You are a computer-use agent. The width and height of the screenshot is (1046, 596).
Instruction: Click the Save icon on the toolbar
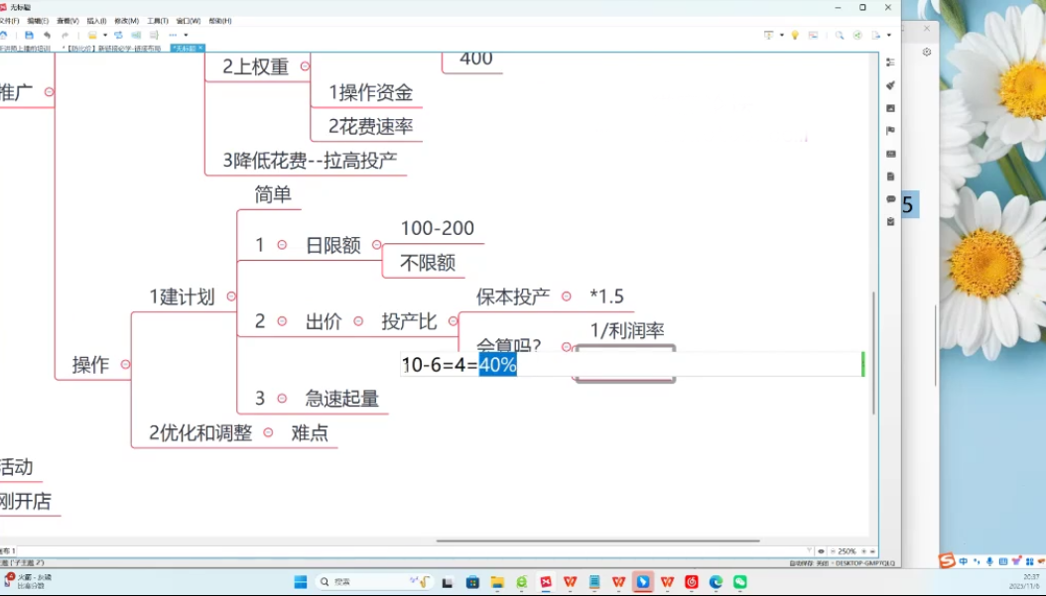point(29,35)
